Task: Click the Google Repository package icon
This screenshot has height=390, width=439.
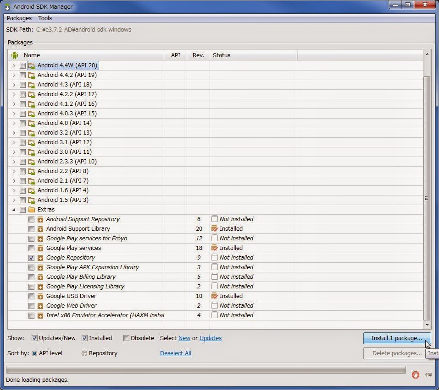Action: pos(40,258)
